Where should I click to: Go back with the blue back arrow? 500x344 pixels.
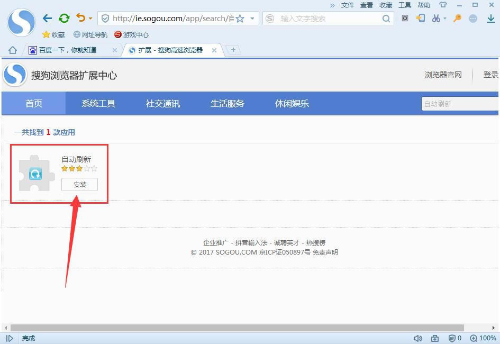47,18
